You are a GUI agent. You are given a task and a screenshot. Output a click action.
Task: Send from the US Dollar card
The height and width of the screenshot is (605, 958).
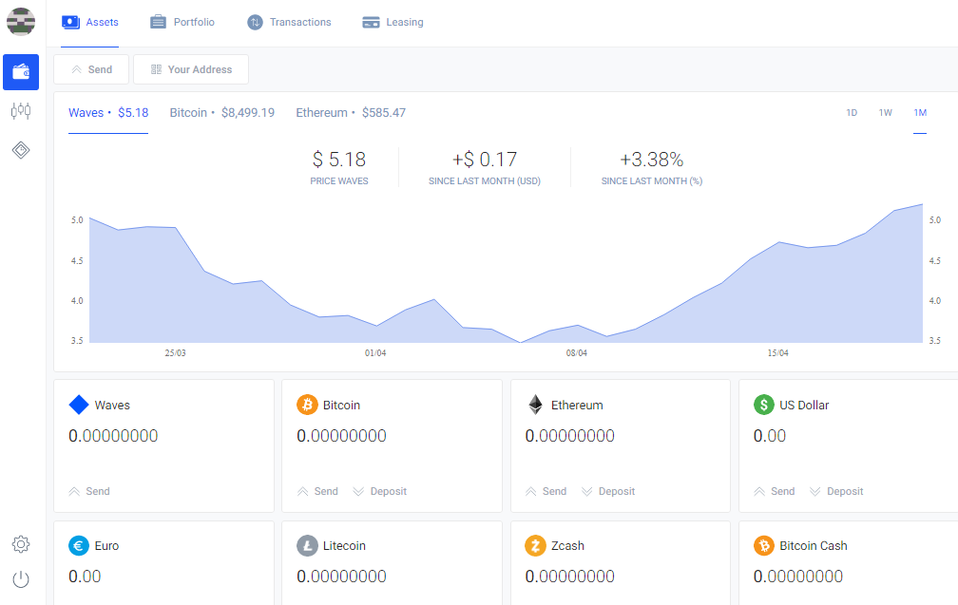(774, 491)
